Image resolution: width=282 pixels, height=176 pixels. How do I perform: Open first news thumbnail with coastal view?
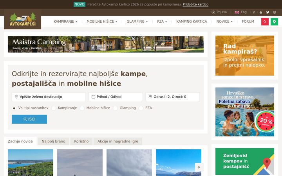coord(31,163)
